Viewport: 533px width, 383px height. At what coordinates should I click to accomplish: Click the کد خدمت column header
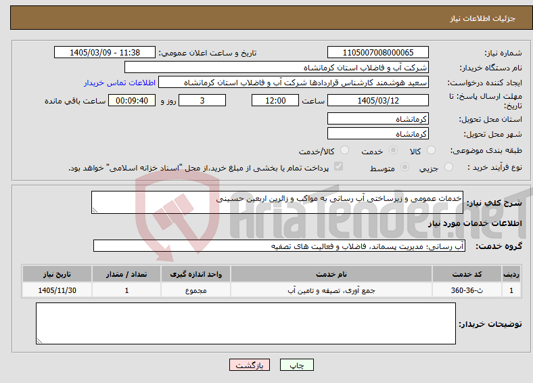(467, 274)
